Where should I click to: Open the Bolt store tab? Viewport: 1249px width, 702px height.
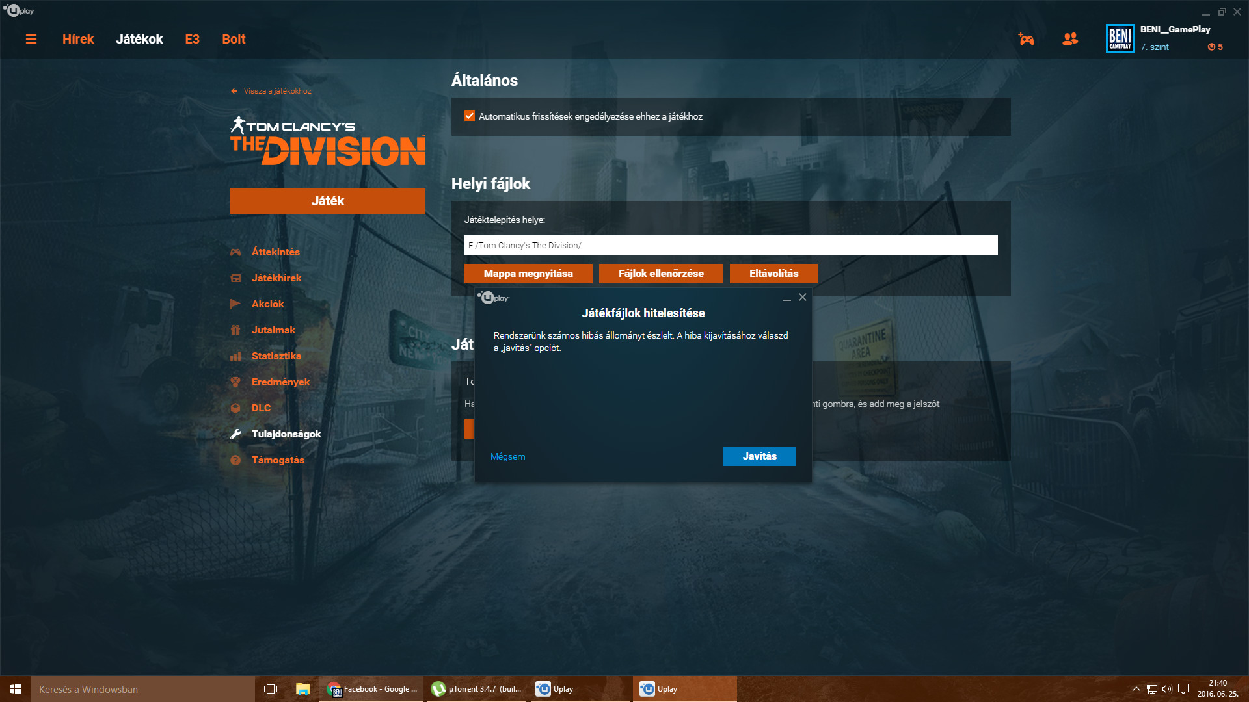coord(234,39)
